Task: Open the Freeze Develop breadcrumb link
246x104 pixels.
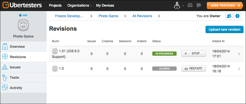Action: click(69, 16)
